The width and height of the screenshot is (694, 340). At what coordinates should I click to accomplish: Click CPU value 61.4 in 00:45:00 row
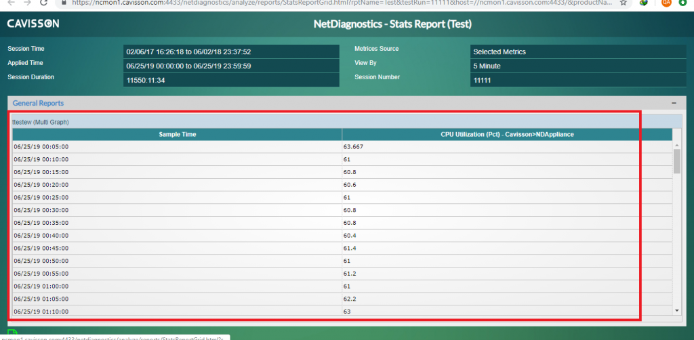coord(350,248)
